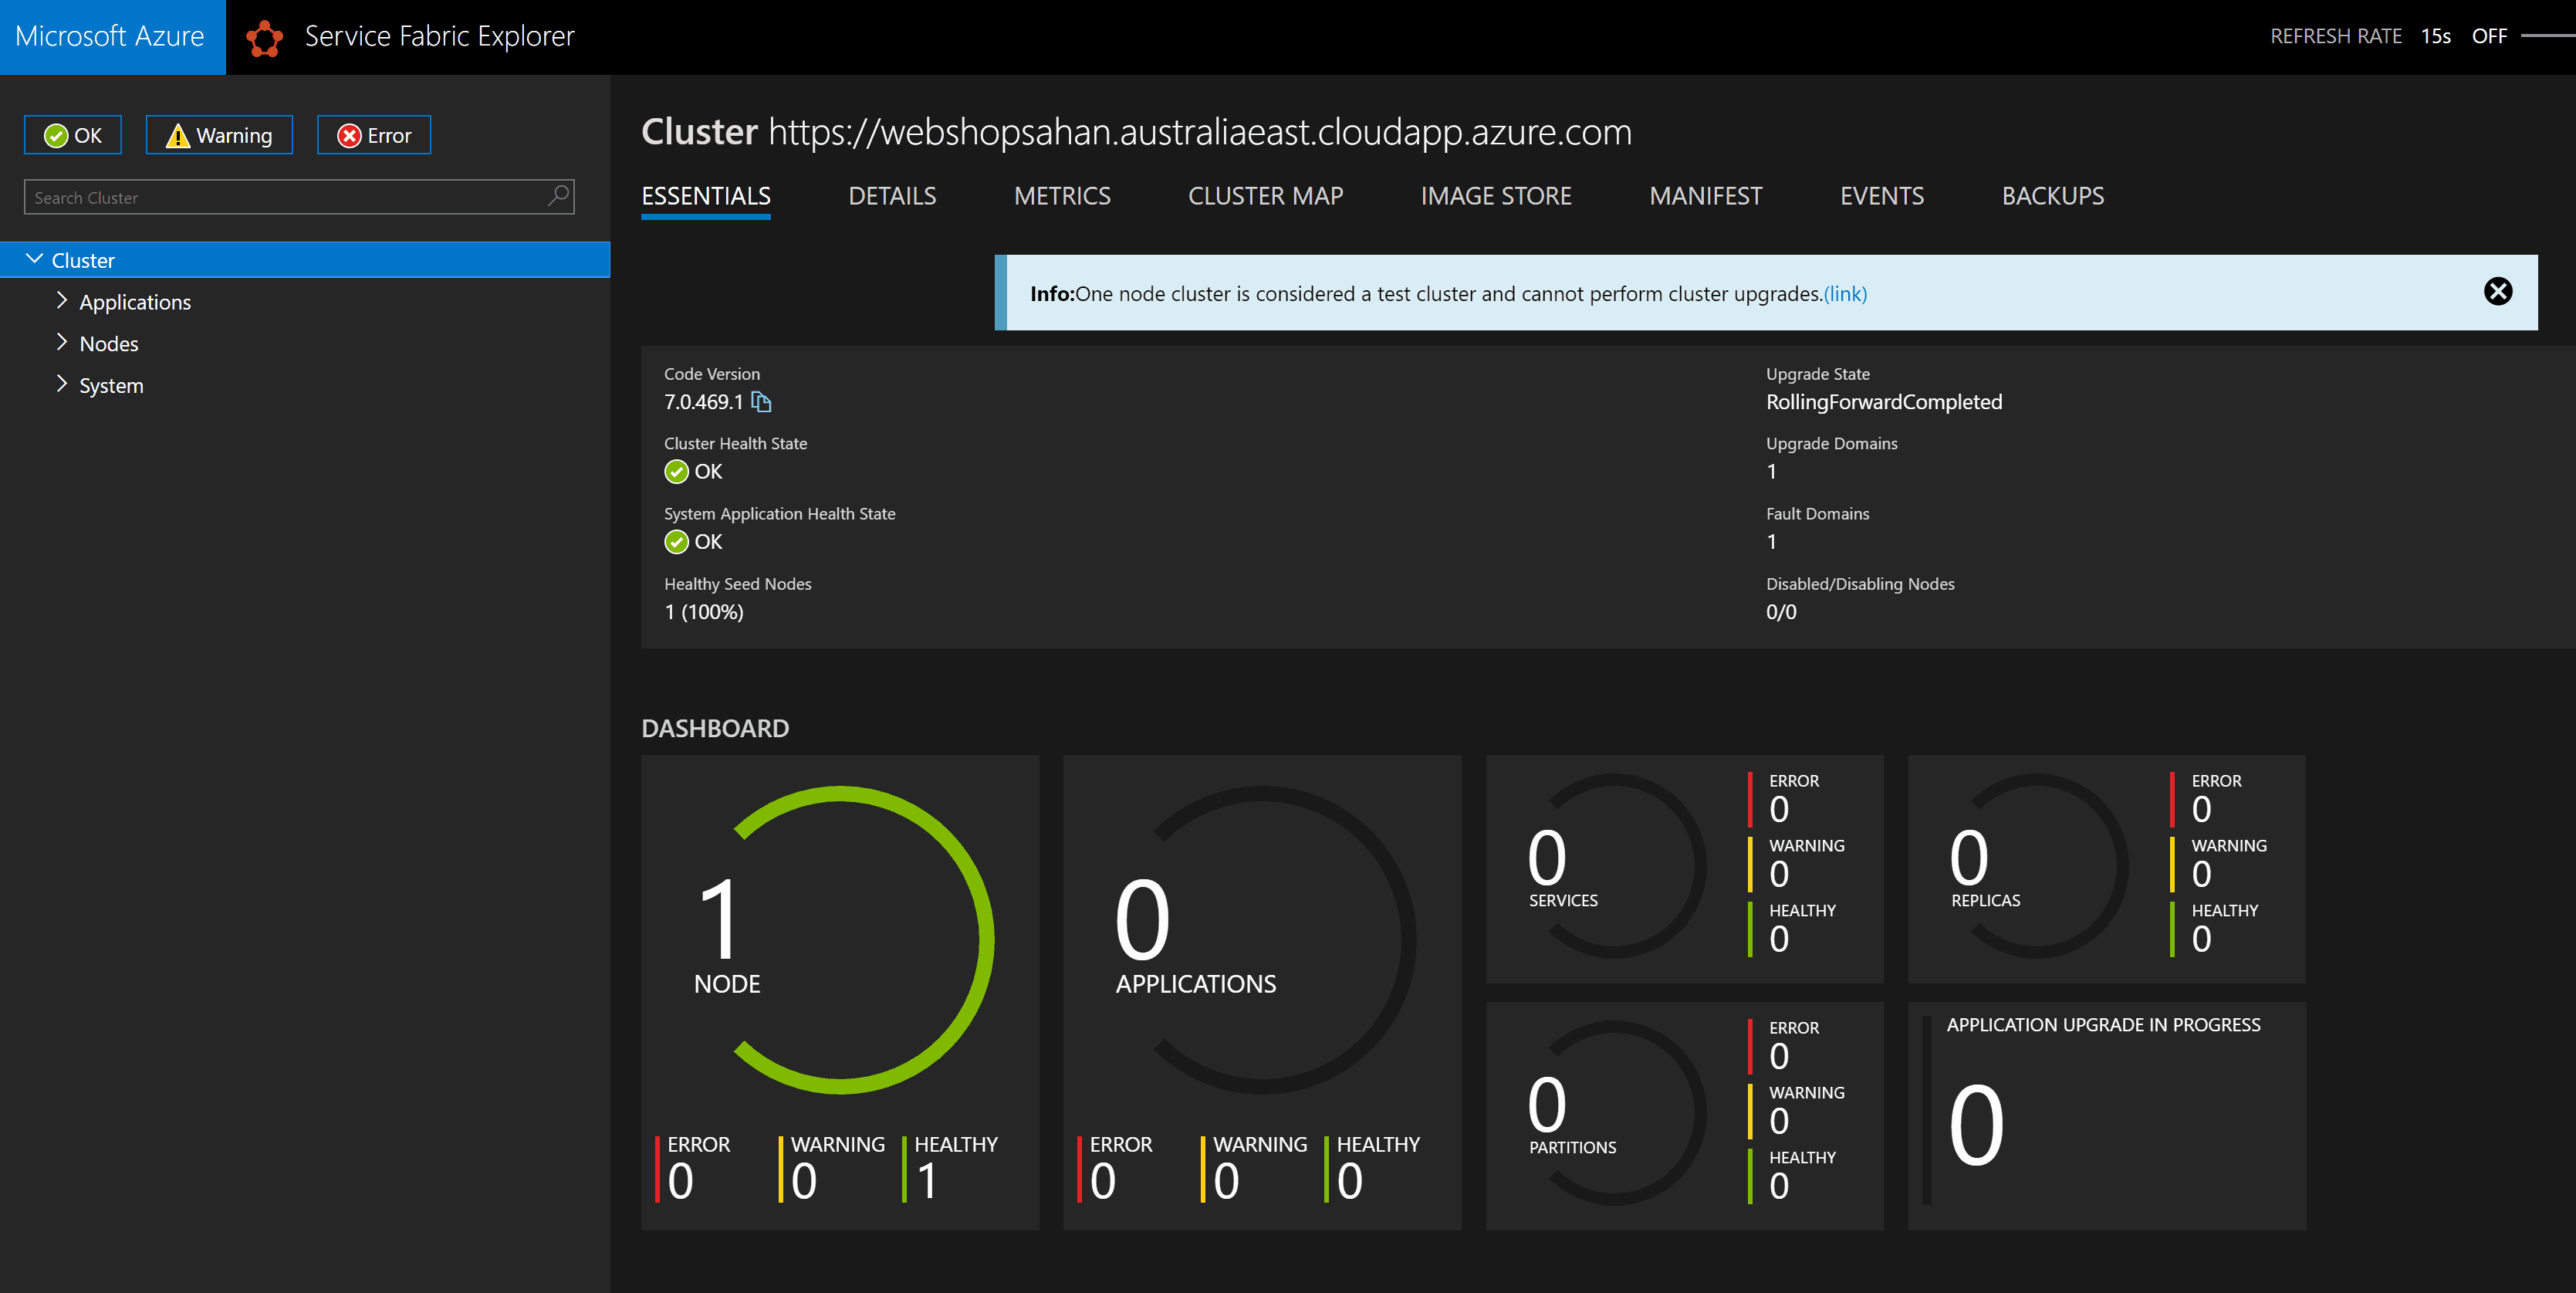Expand the Applications tree node
2576x1293 pixels.
coord(62,301)
